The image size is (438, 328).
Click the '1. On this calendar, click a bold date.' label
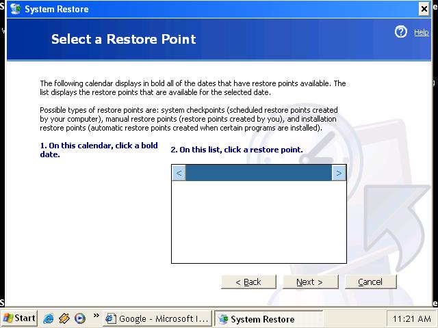[99, 150]
